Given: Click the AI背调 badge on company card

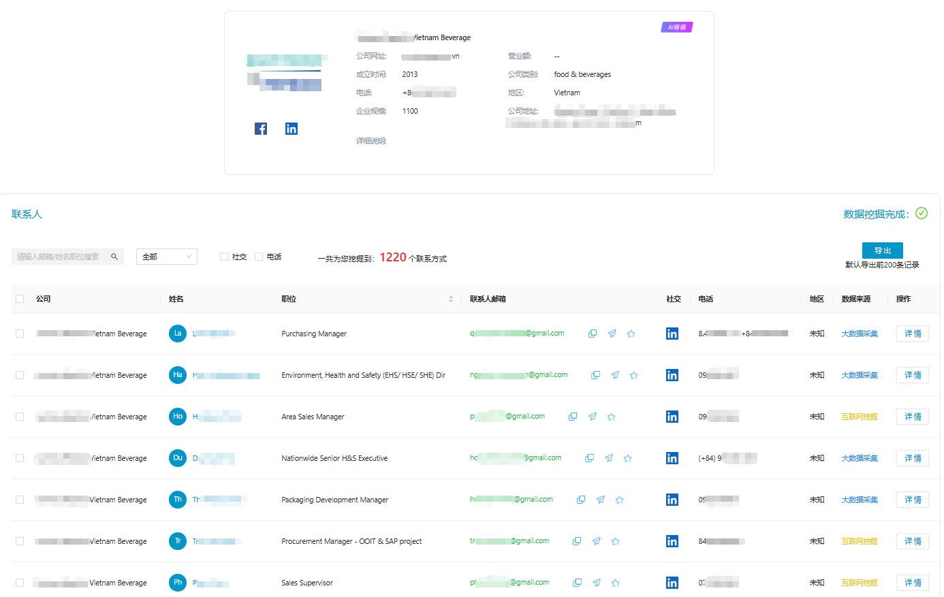Looking at the screenshot, I should (676, 27).
